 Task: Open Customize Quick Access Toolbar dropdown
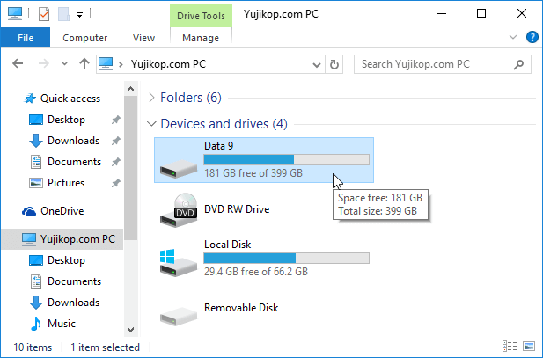pos(80,15)
